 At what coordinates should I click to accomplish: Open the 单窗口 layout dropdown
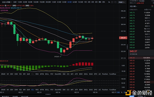coord(122,2)
